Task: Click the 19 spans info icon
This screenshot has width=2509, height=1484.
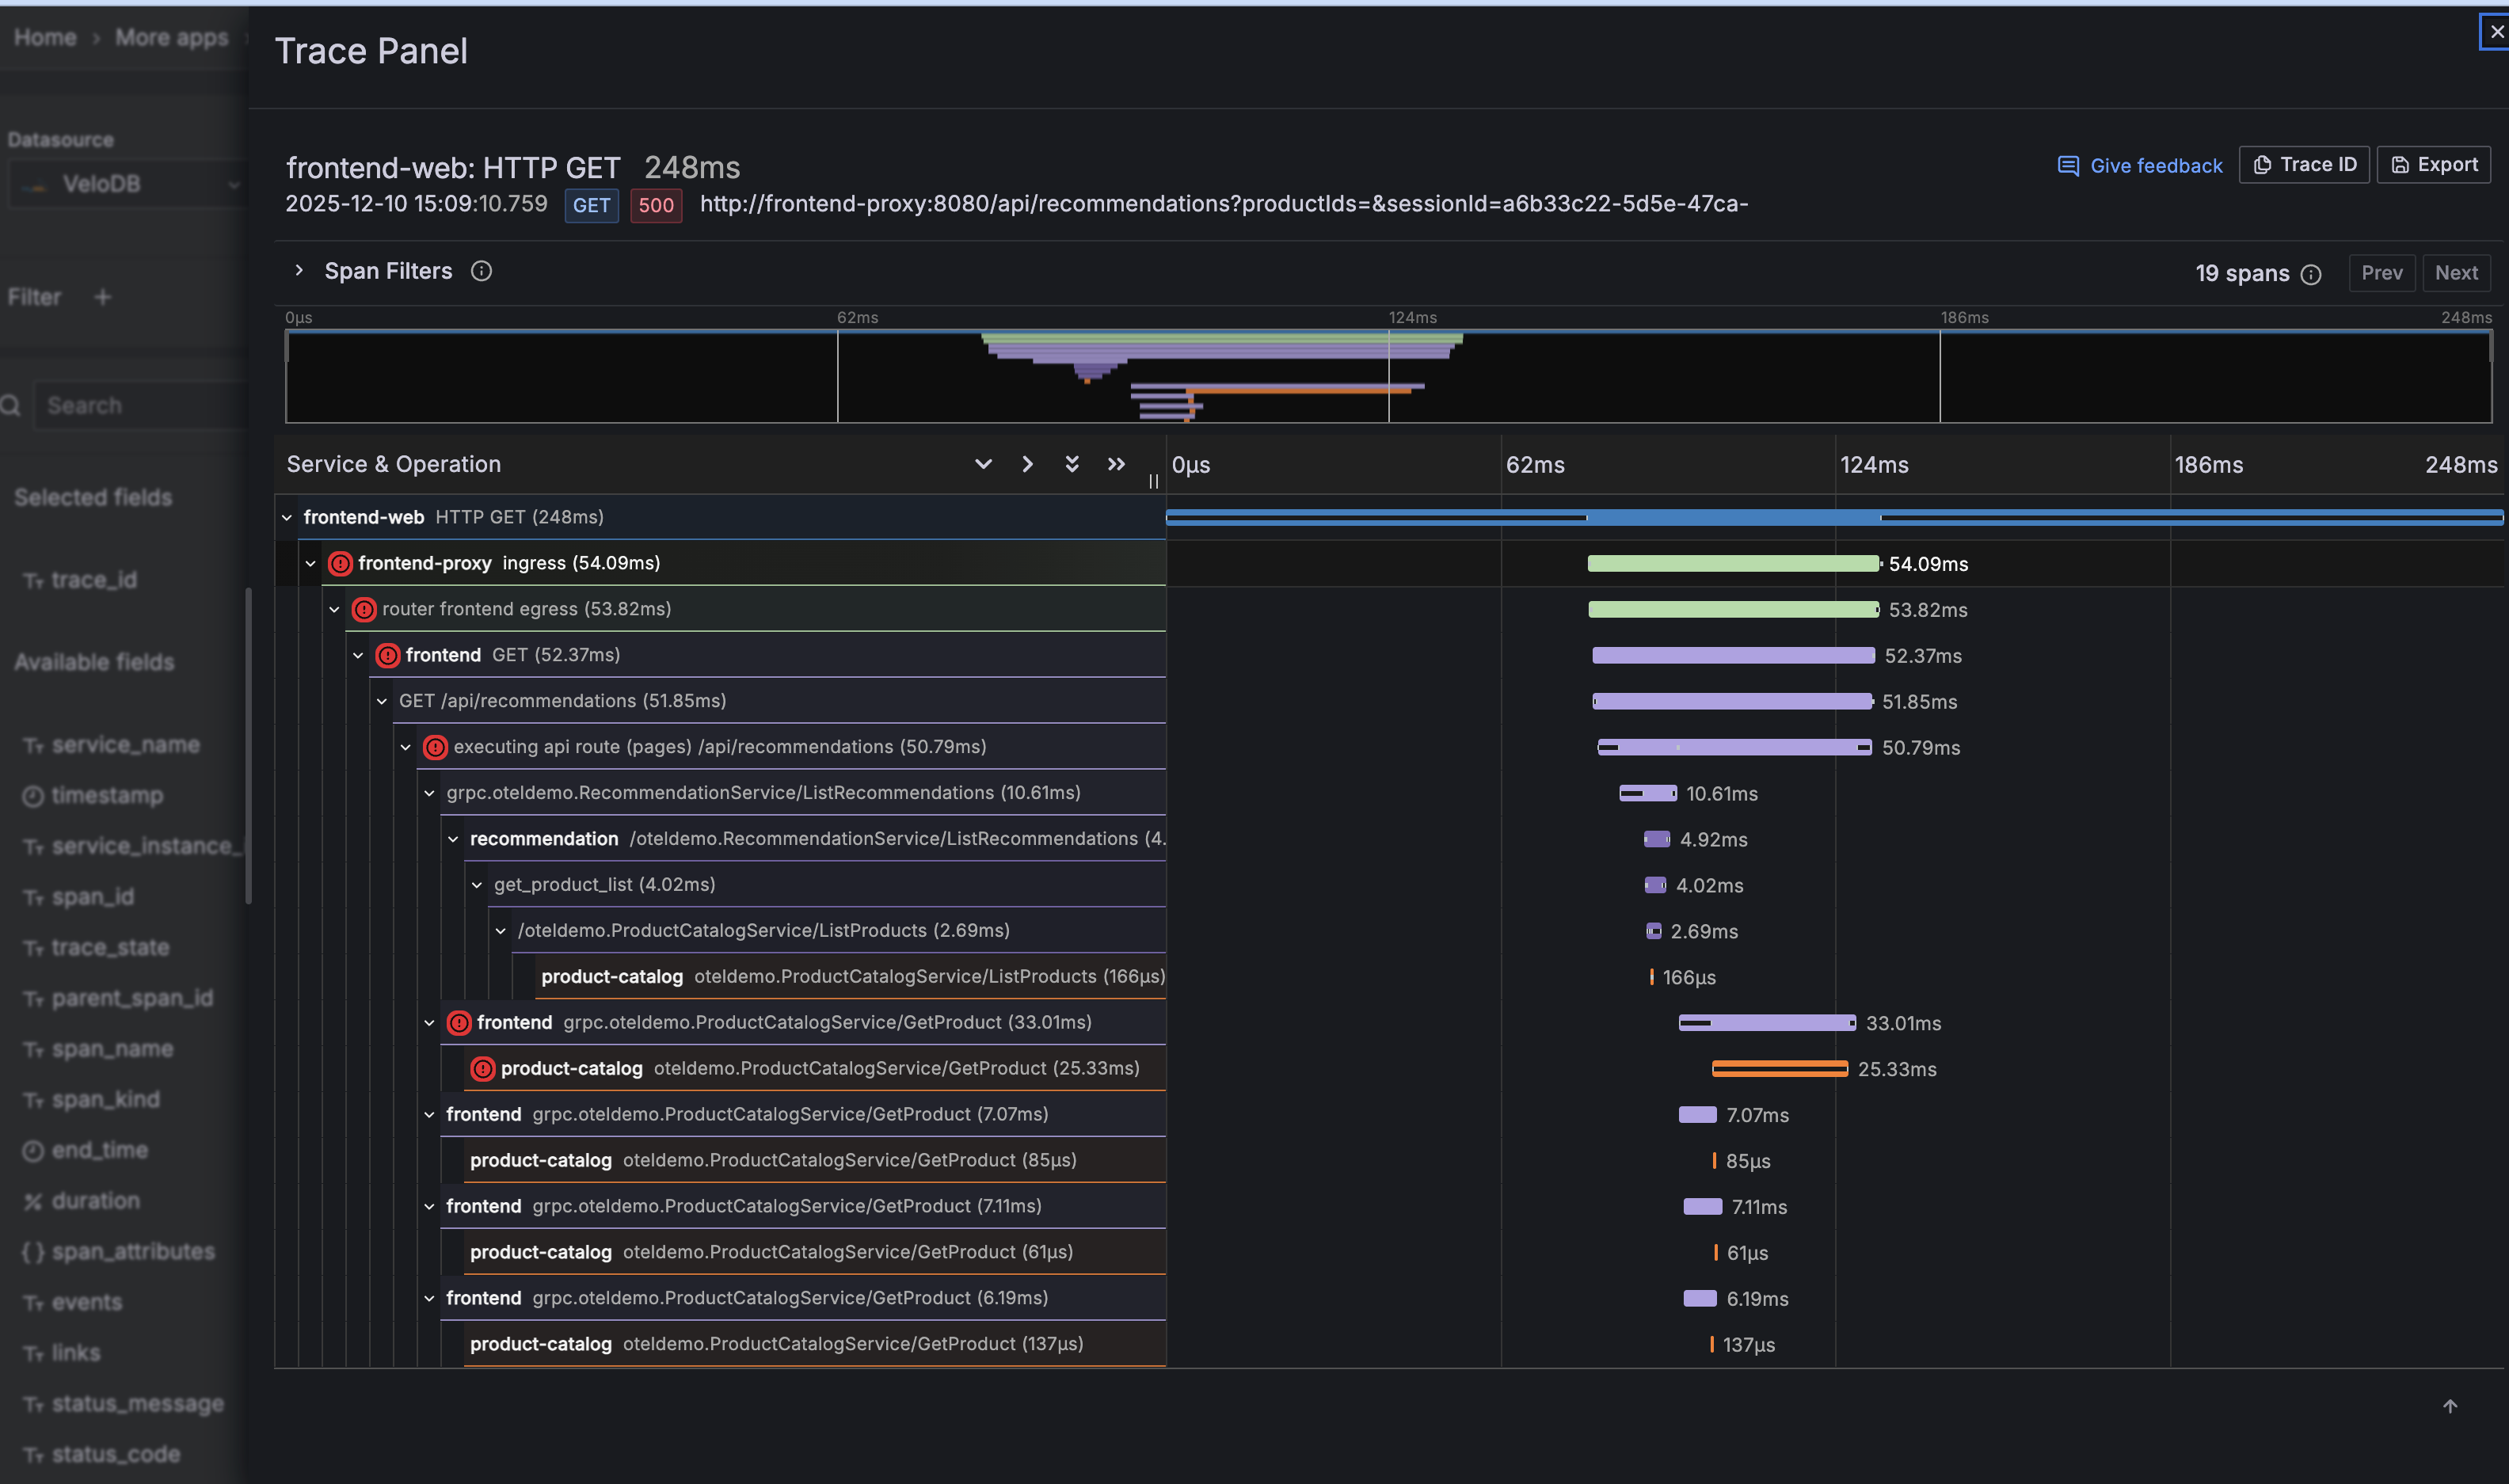Action: (x=2310, y=274)
